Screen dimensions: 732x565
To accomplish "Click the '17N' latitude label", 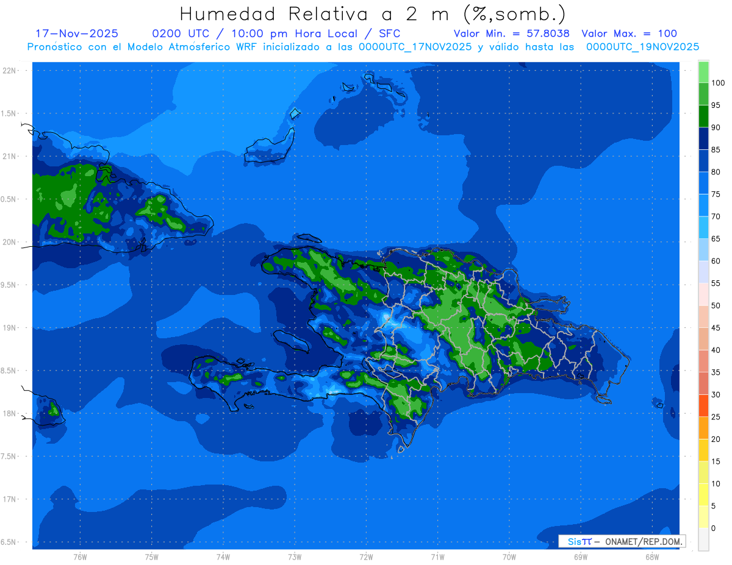I will [x=10, y=499].
